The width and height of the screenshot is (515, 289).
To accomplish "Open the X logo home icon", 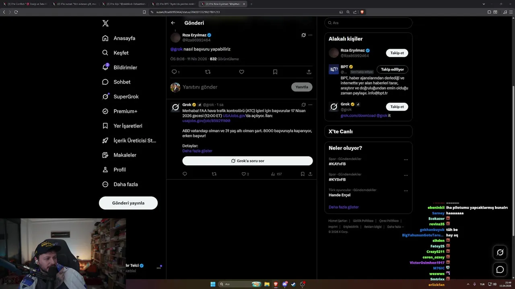I will (105, 23).
